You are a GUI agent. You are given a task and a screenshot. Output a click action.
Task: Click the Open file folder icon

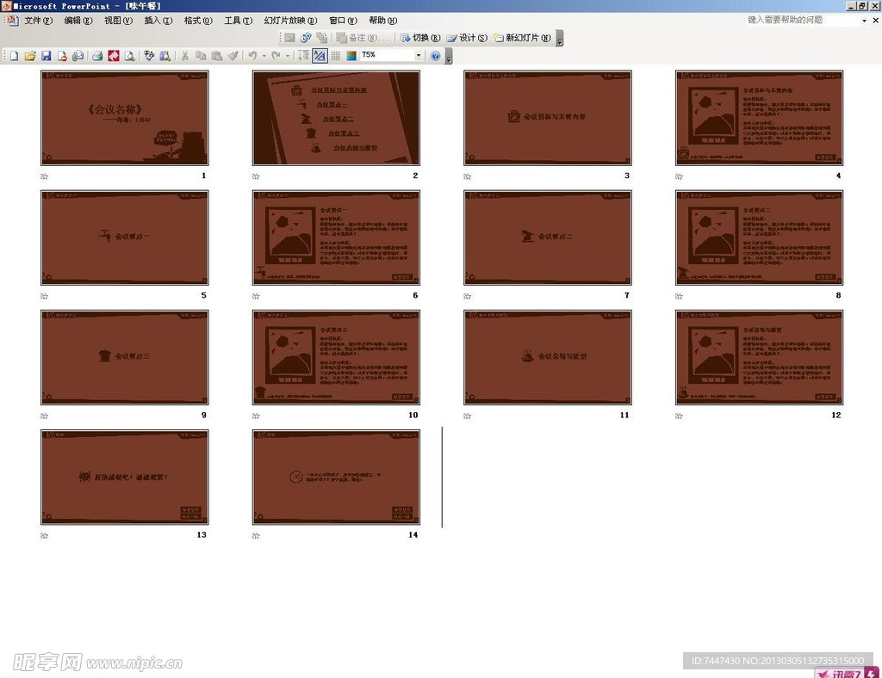30,56
